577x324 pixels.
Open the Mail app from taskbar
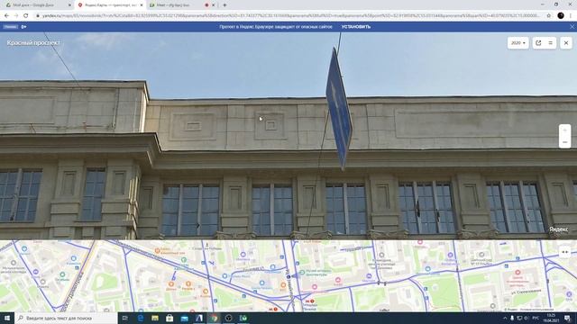(x=184, y=318)
